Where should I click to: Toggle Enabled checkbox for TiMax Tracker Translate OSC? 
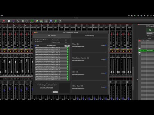pos(106,59)
